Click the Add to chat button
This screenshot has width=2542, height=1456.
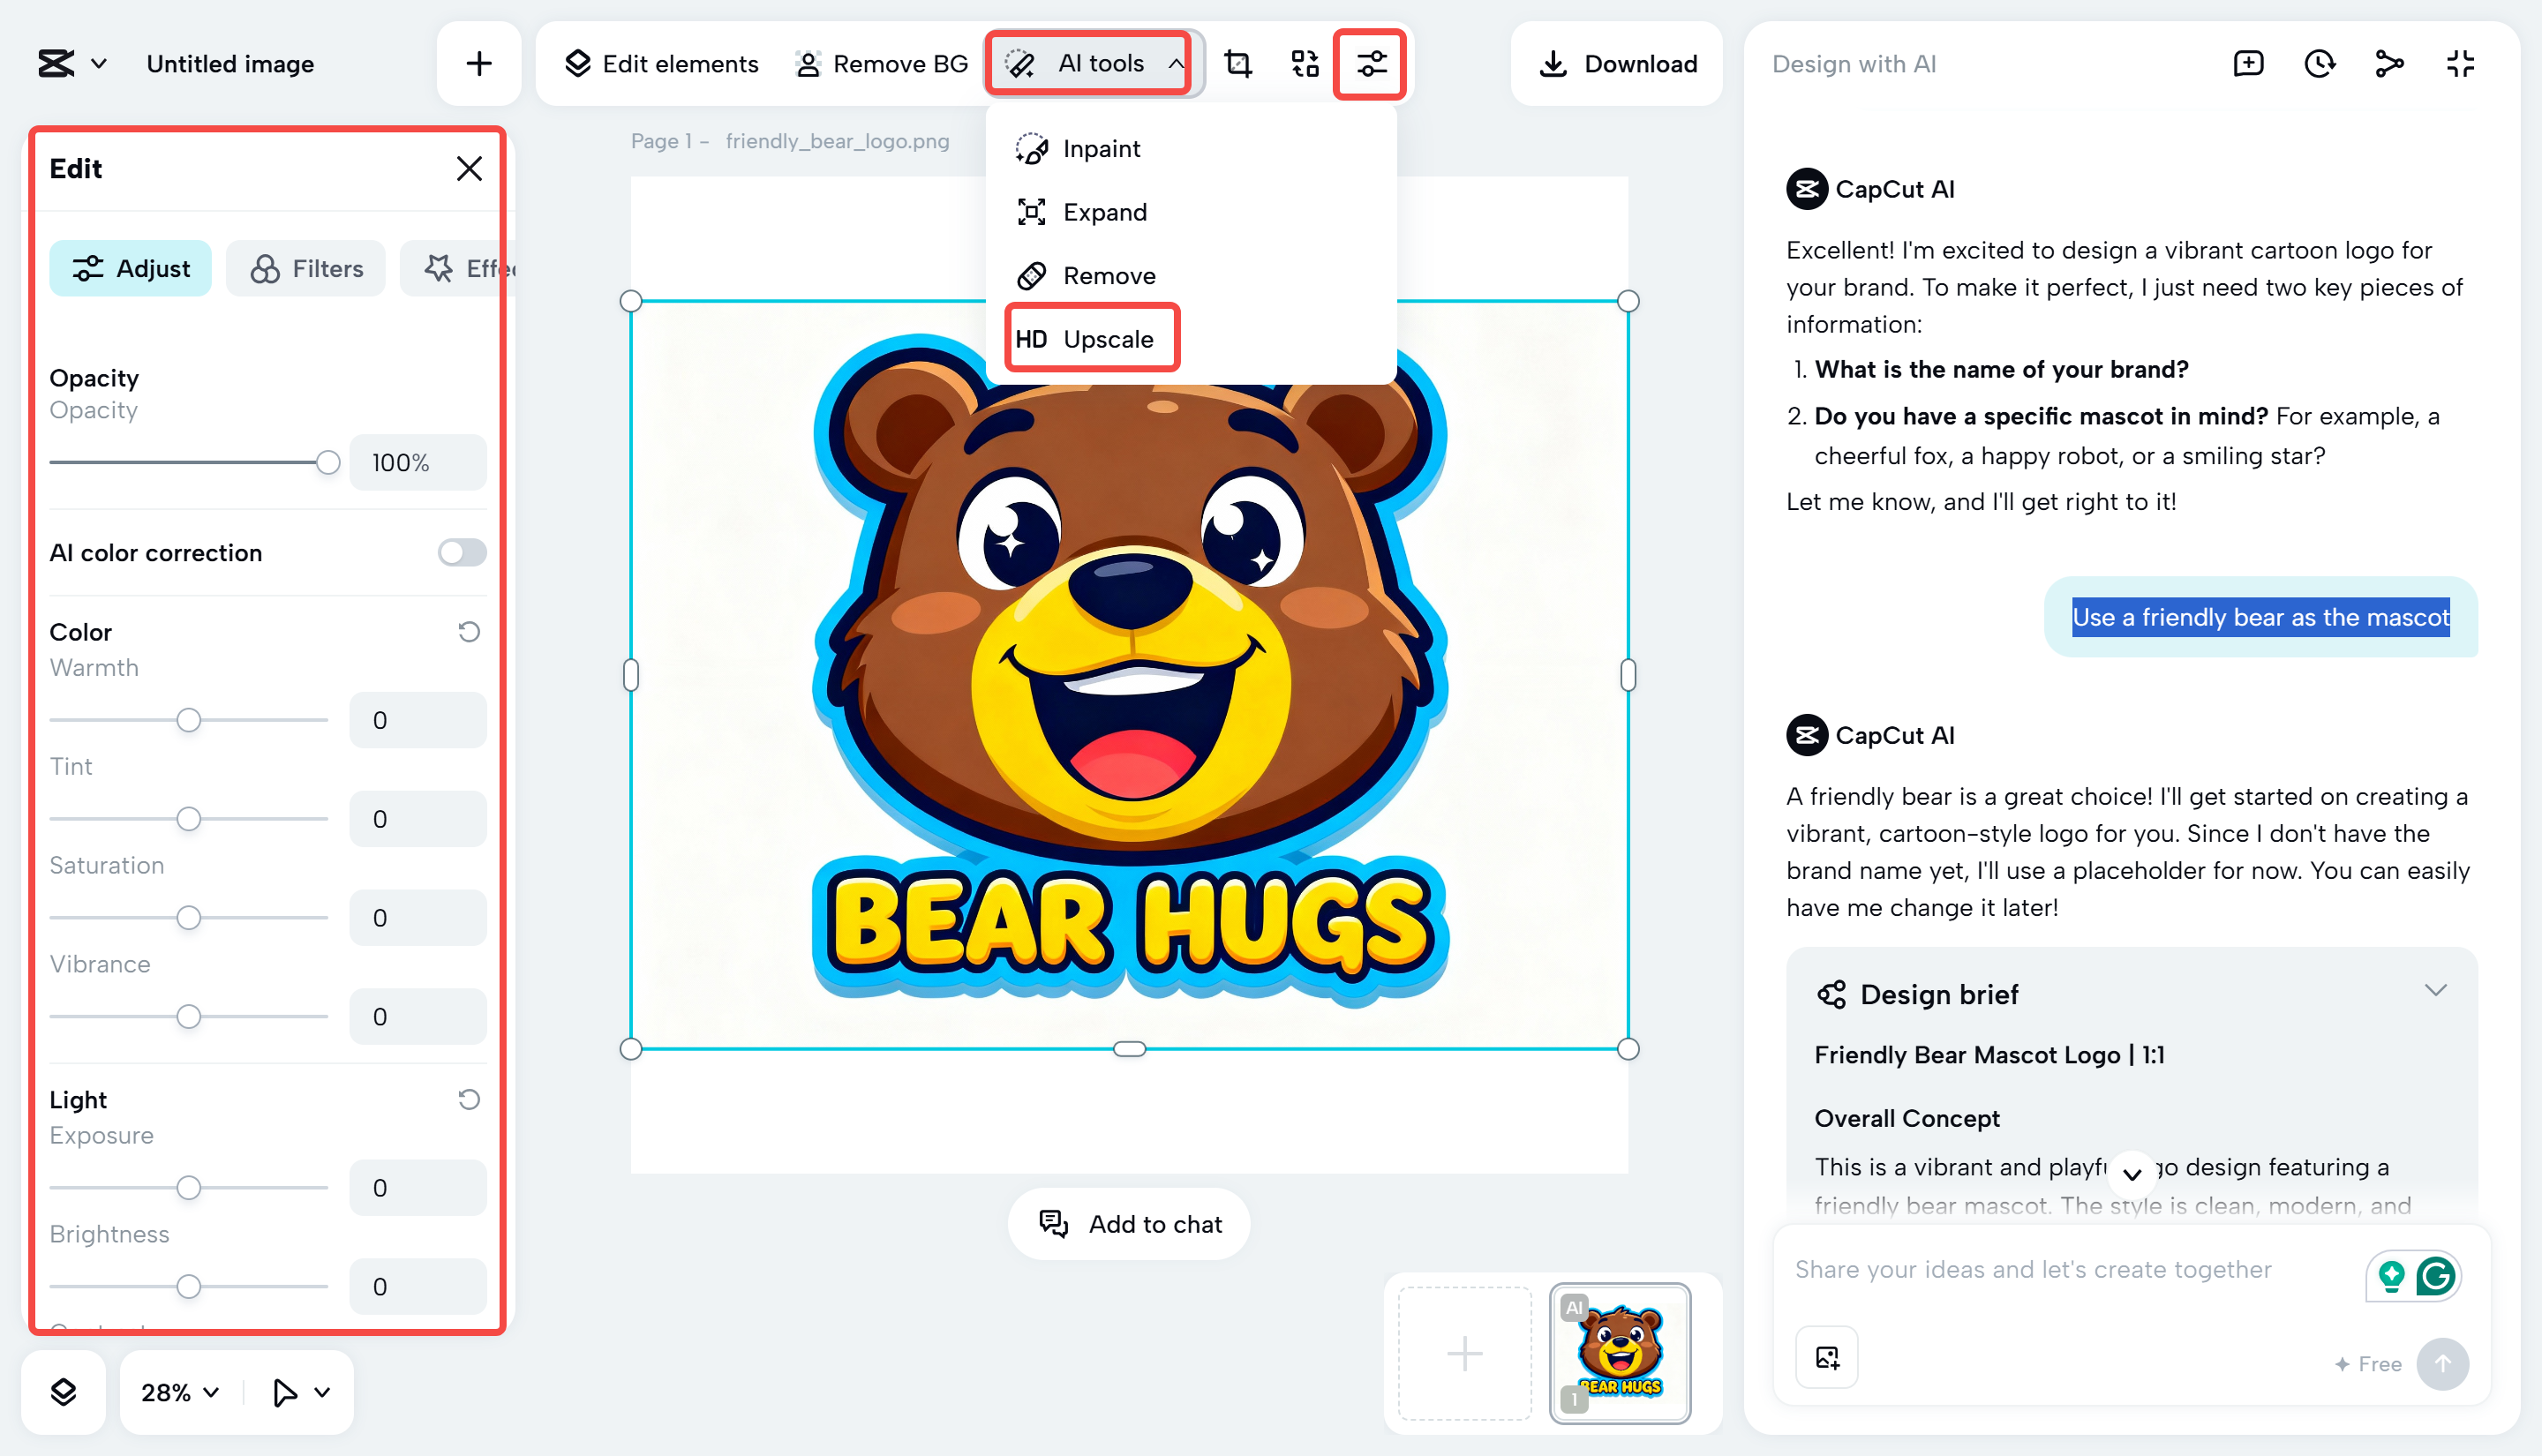[1130, 1224]
